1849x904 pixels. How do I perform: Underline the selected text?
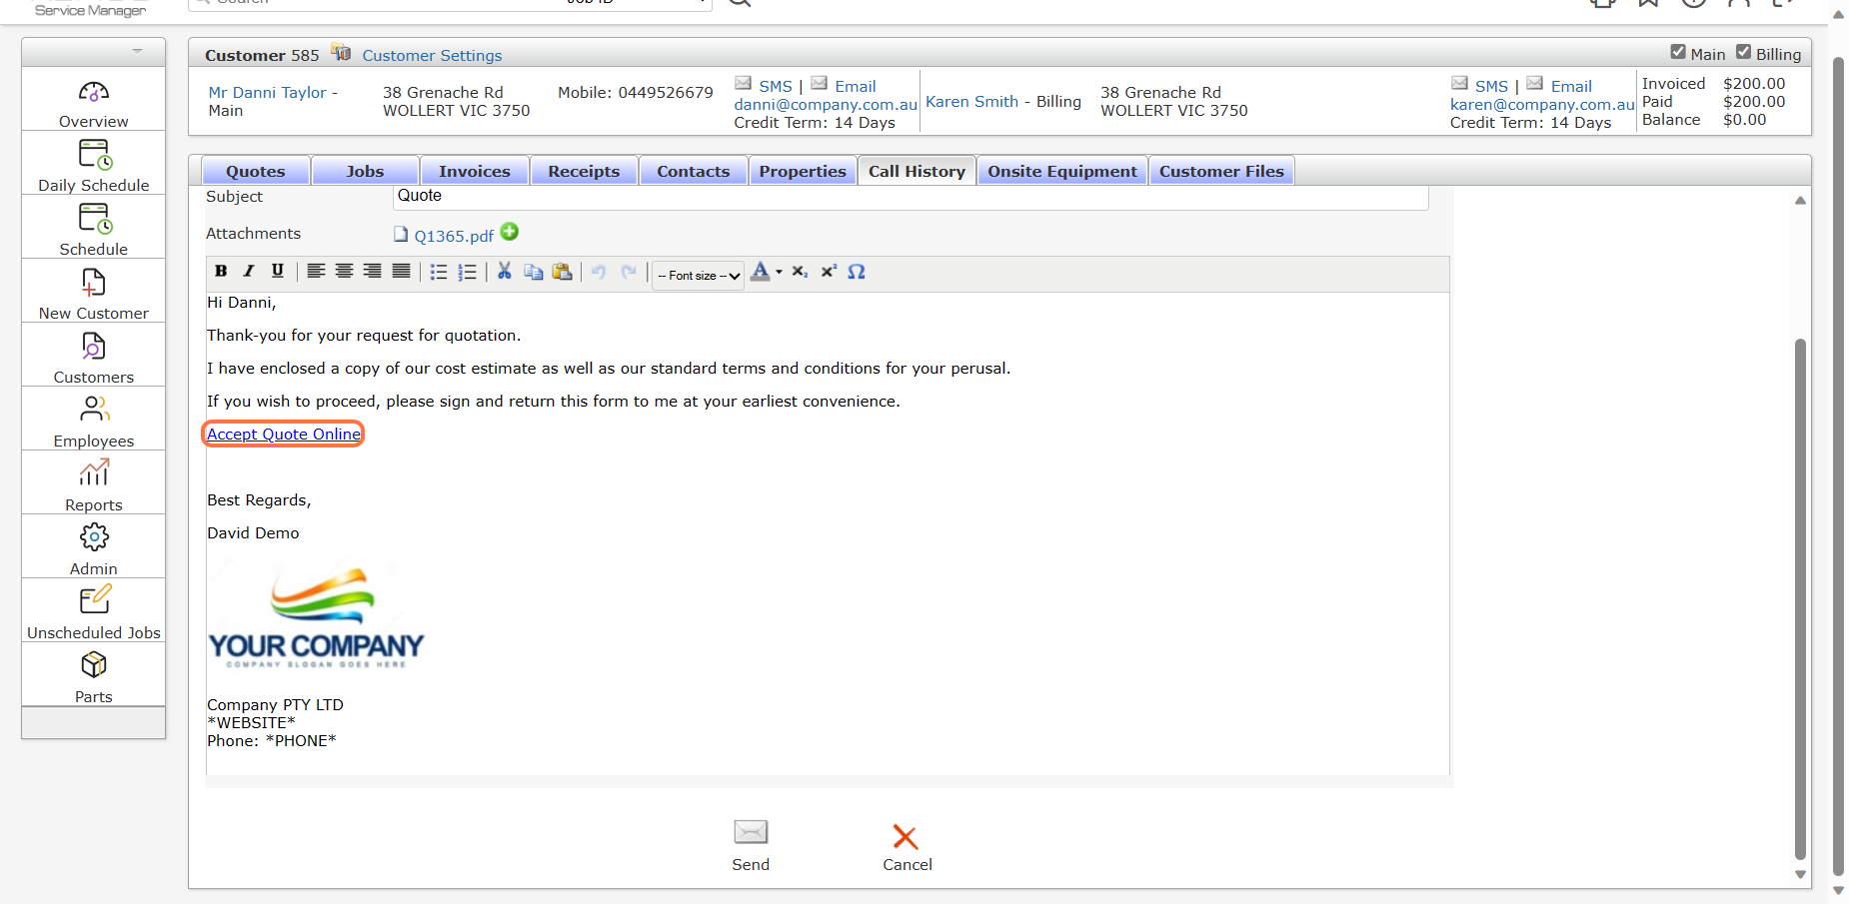(x=278, y=271)
